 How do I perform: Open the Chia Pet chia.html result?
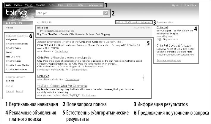pos(43,76)
